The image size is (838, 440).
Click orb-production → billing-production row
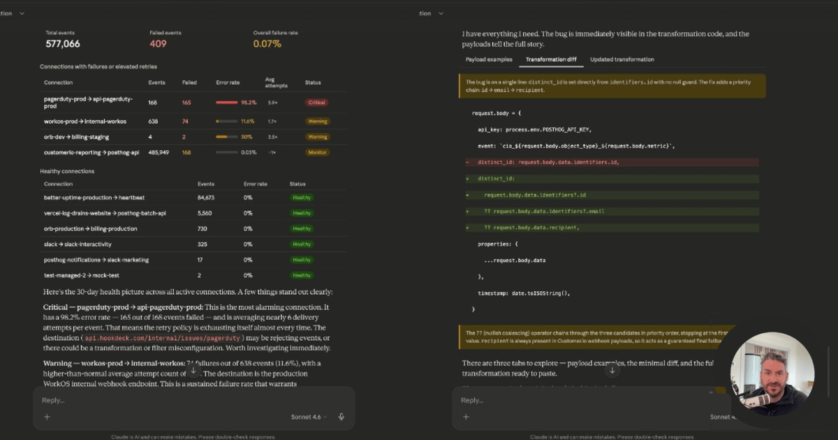(x=193, y=228)
